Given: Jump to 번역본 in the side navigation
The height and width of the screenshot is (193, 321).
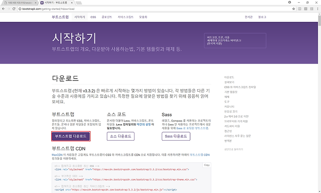Looking at the screenshot, I should pos(228,141).
